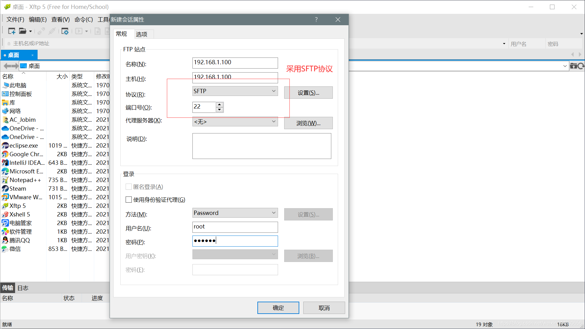Screen dimensions: 585x329
Task: Open the toolbar overflow arrow at right
Action: (582, 34)
